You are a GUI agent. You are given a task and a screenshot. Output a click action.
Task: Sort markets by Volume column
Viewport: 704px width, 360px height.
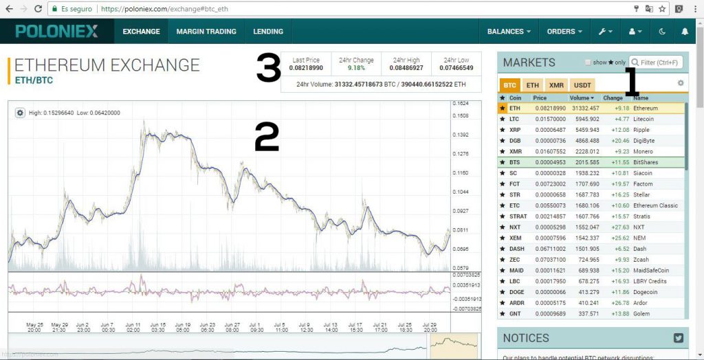tap(582, 98)
